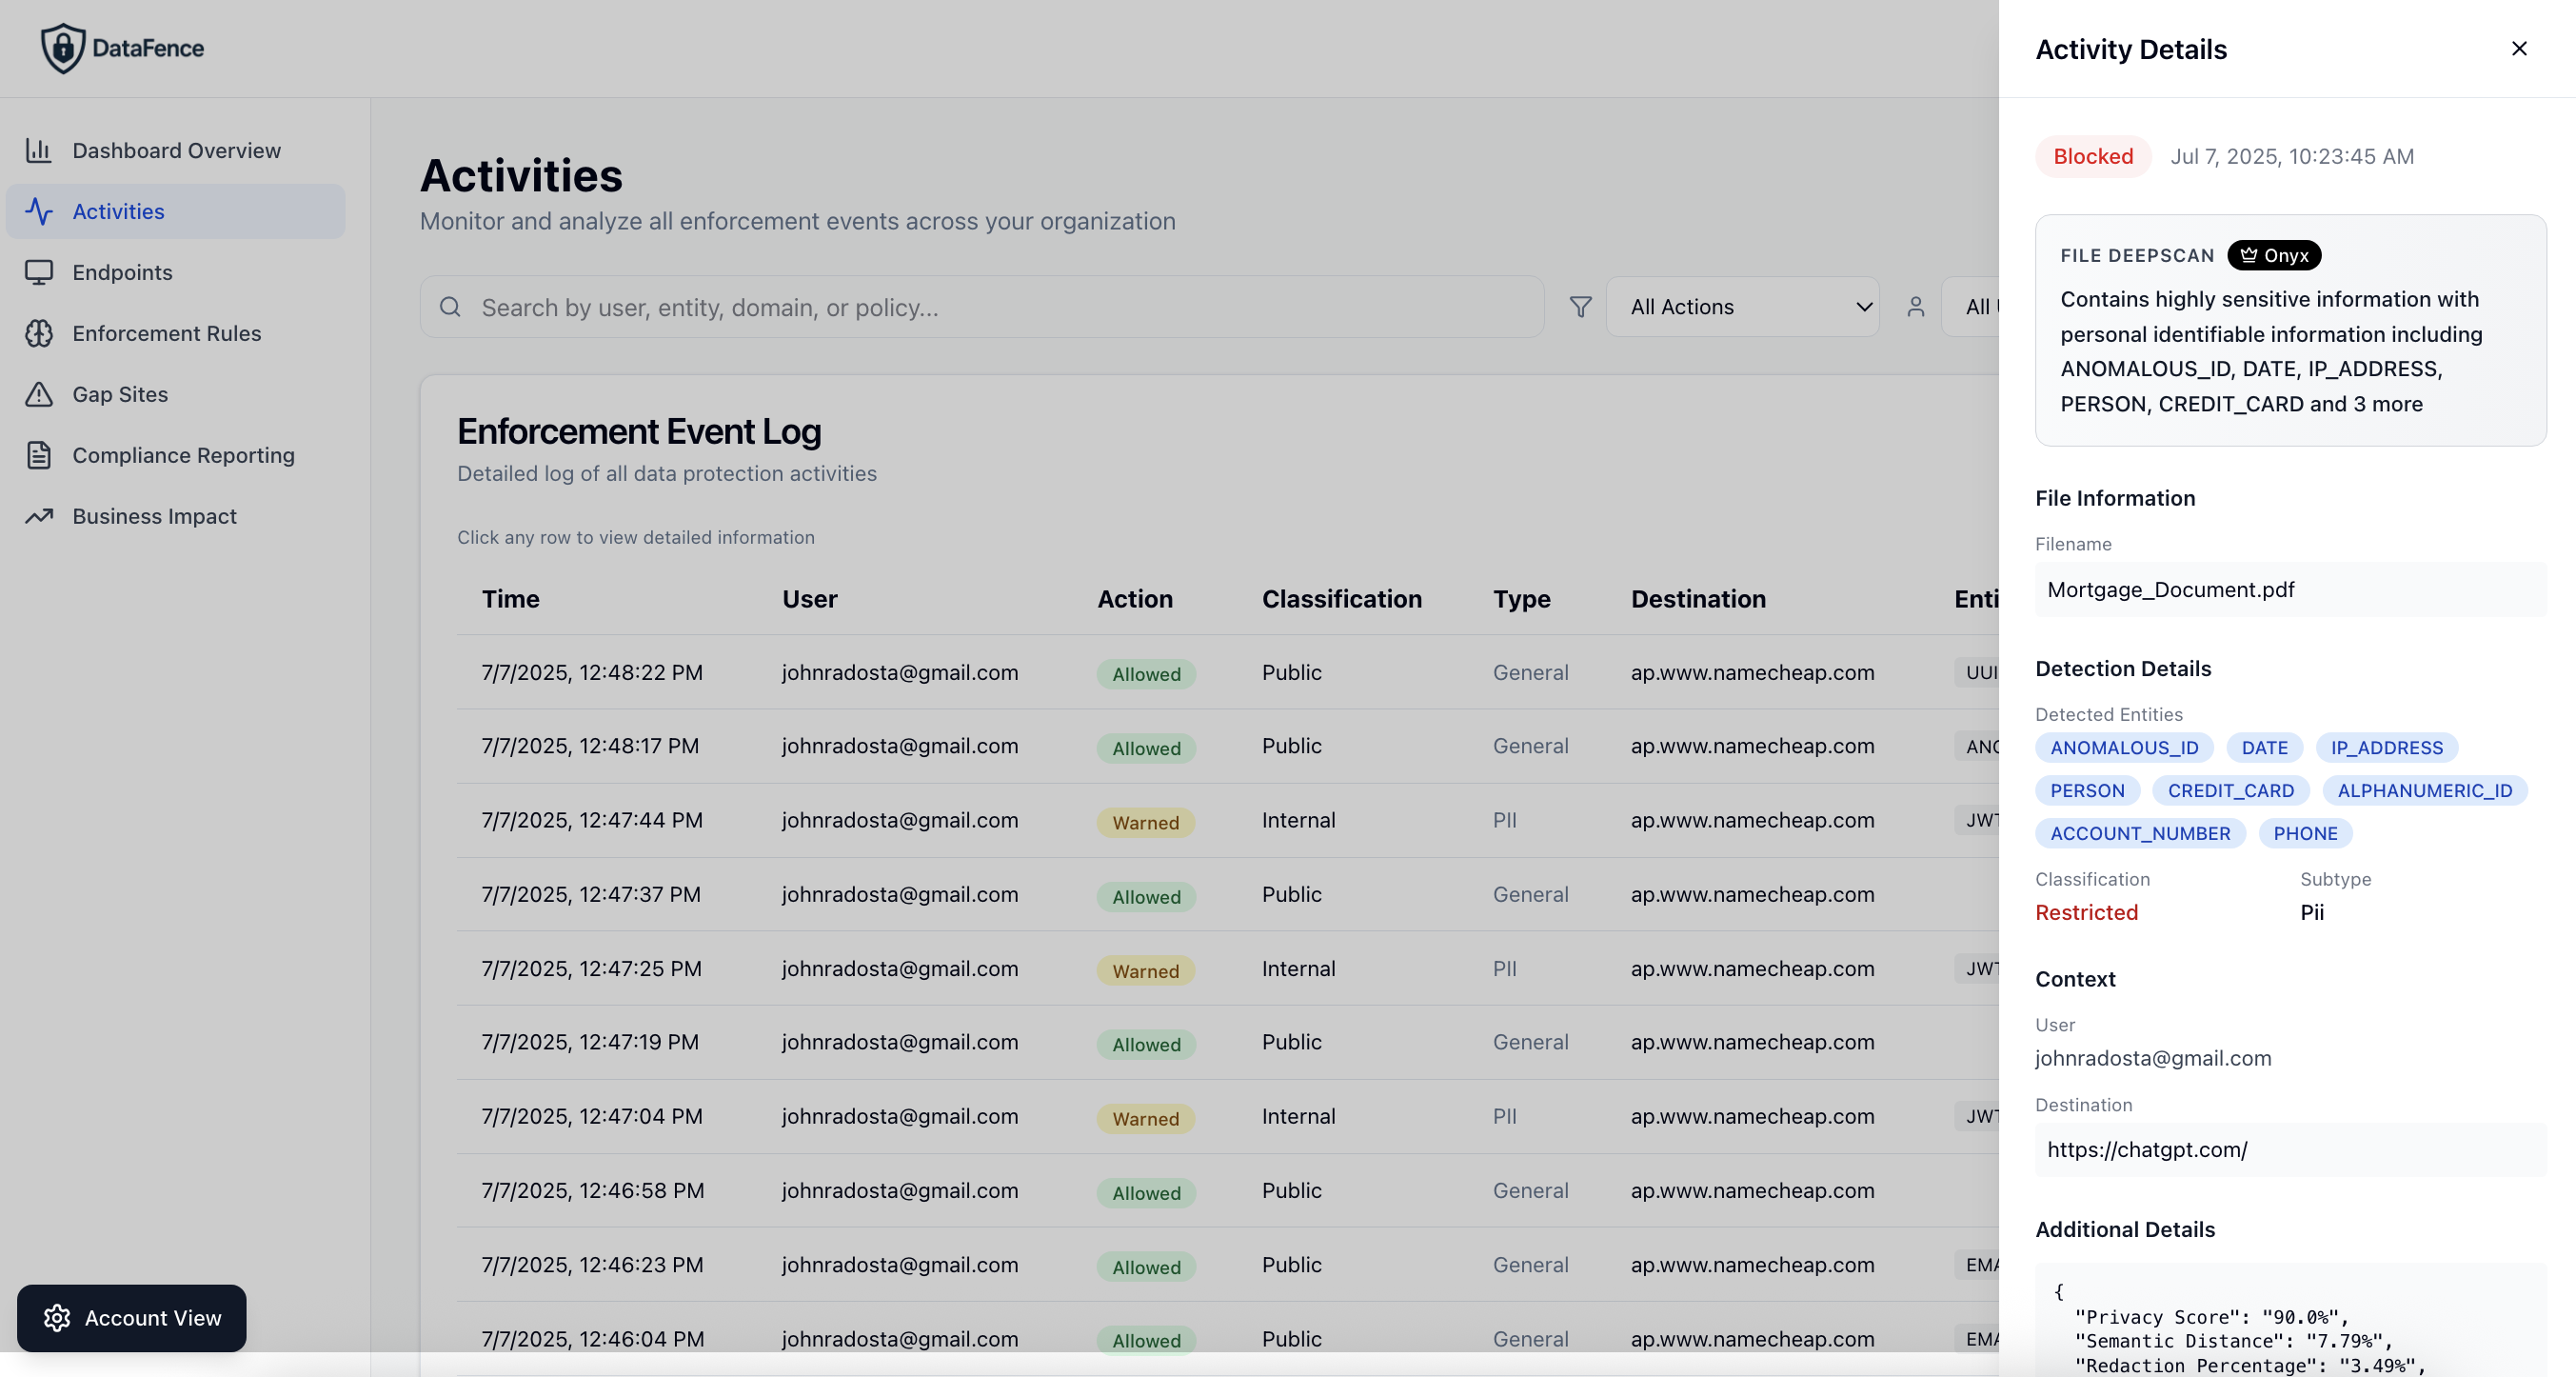Viewport: 2576px width, 1377px height.
Task: Click the Business Impact trend icon
Action: [x=39, y=516]
